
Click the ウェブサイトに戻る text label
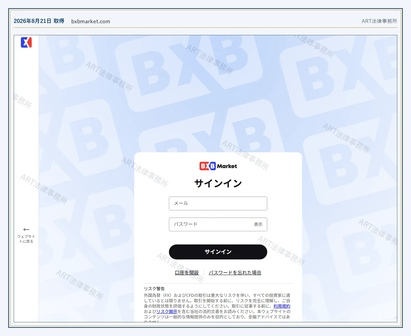(x=26, y=239)
